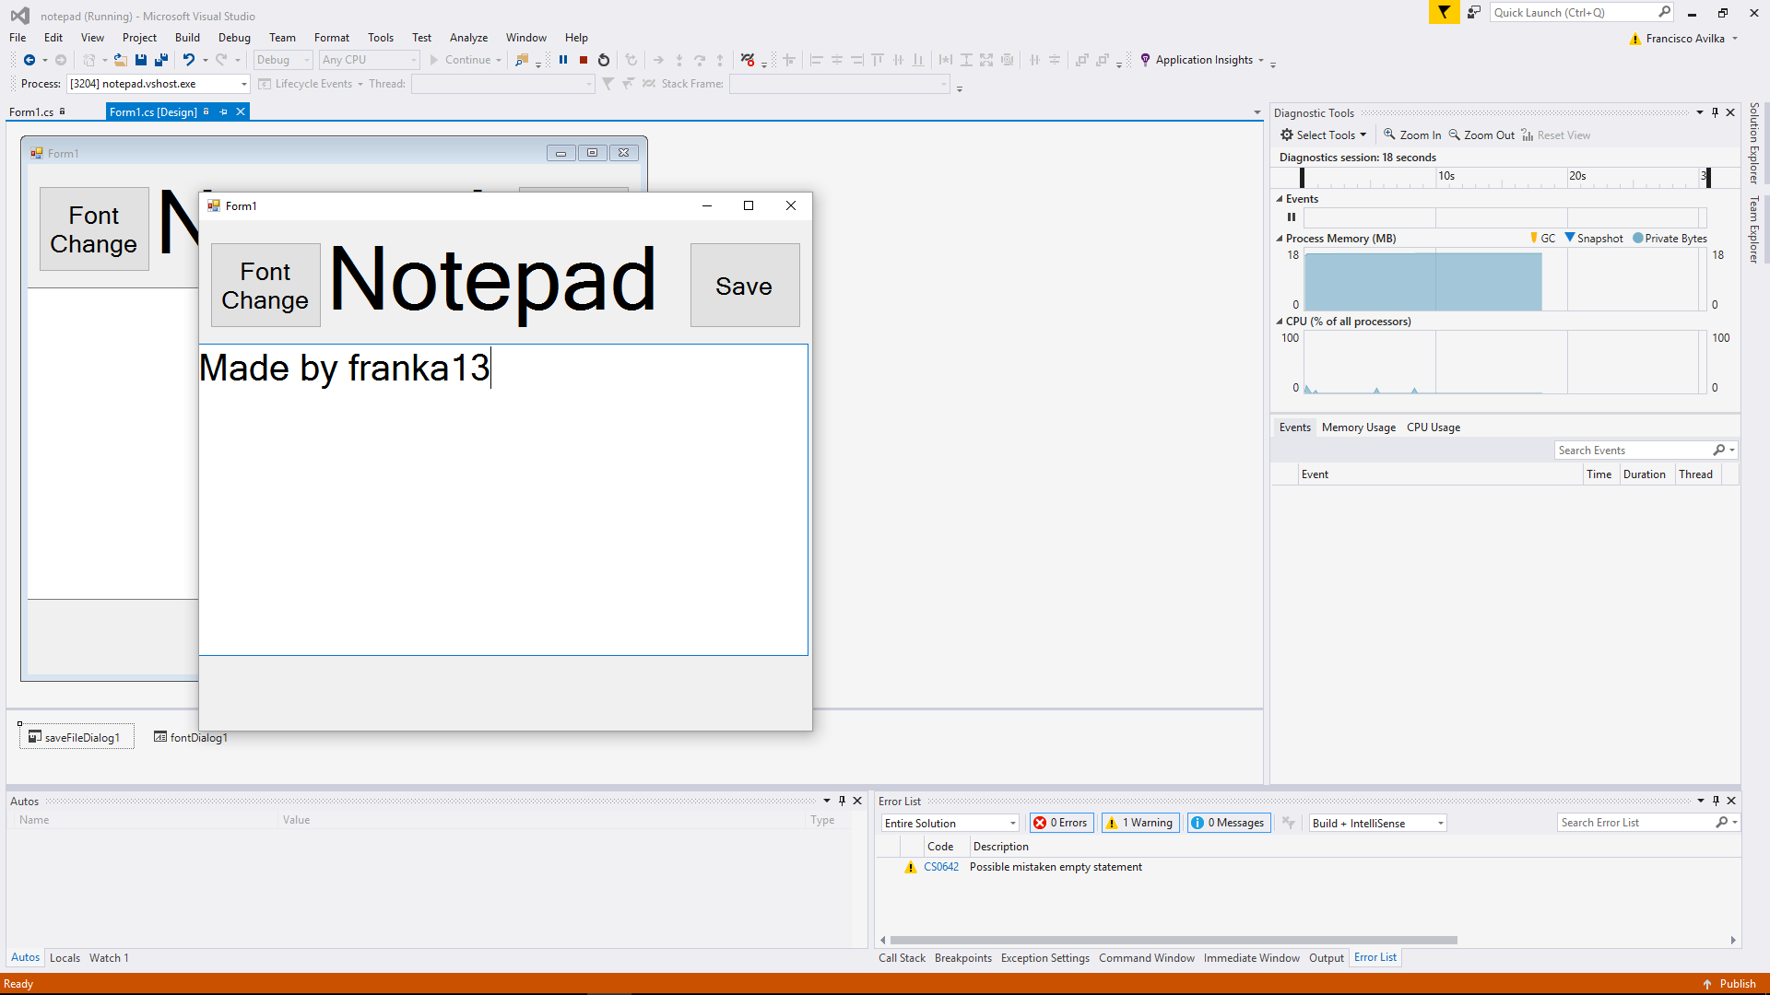Click inside the Search Events field
The image size is (1770, 995).
(x=1632, y=450)
